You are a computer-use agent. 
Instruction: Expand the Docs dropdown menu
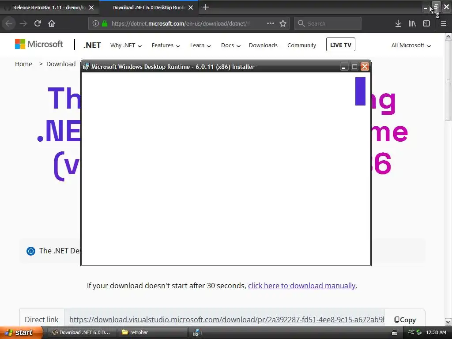pyautogui.click(x=230, y=45)
